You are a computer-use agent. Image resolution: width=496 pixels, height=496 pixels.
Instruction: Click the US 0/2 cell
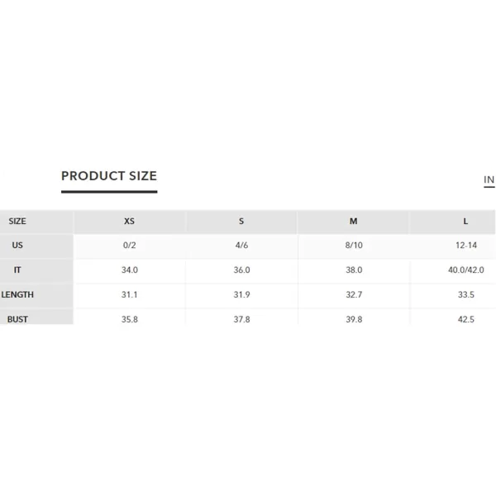pyautogui.click(x=130, y=246)
